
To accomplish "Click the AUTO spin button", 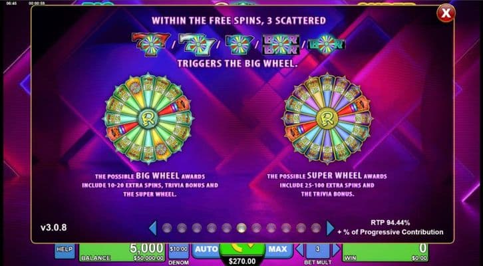I will click(206, 250).
